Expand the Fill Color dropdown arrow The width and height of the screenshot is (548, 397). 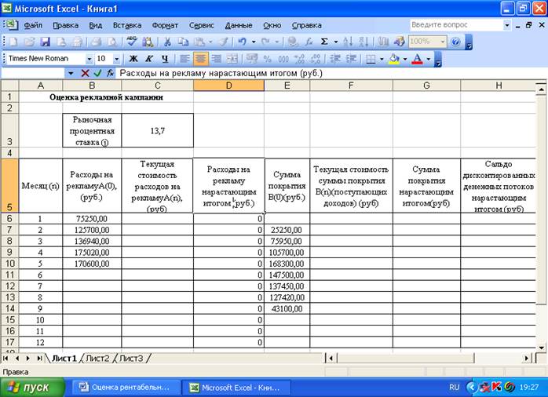point(405,59)
